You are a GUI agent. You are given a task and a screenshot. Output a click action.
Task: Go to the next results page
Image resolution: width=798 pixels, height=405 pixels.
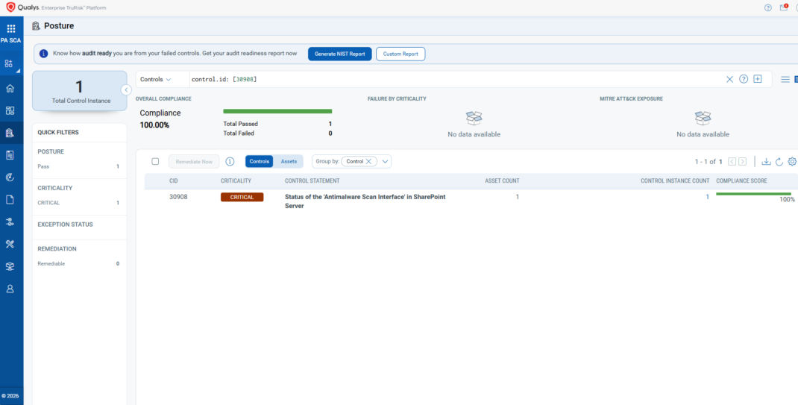(x=743, y=161)
